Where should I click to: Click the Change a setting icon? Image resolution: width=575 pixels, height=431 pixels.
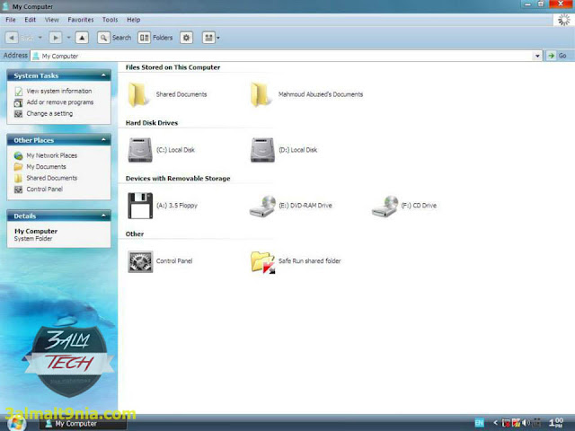(x=18, y=114)
